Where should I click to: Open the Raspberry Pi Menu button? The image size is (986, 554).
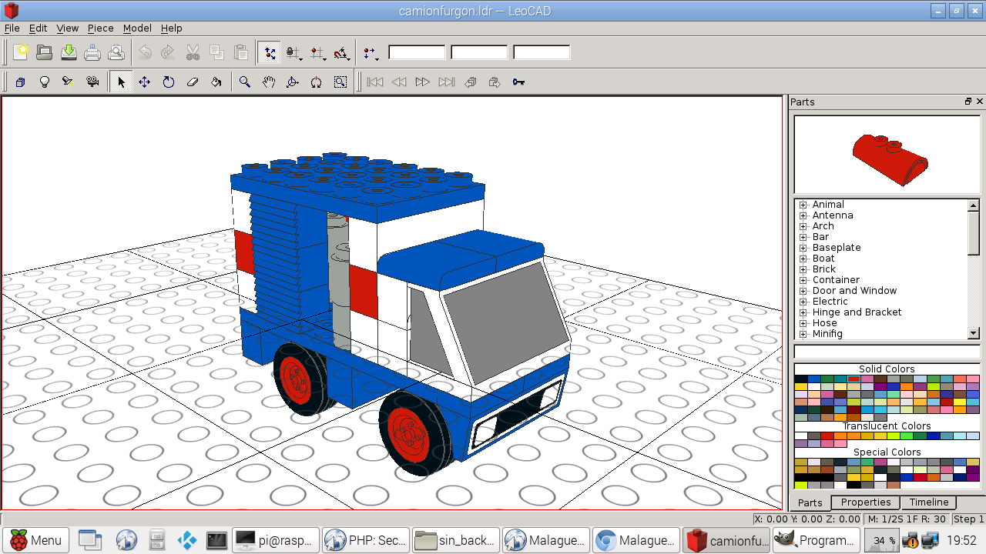(36, 540)
